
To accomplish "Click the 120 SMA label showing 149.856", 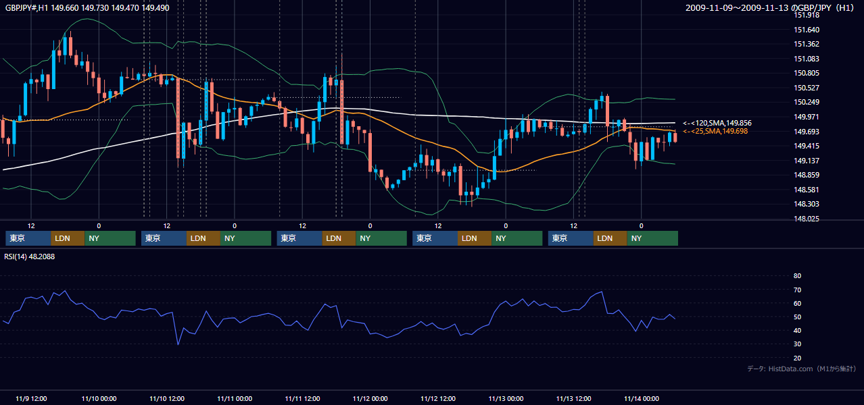I will coord(717,123).
